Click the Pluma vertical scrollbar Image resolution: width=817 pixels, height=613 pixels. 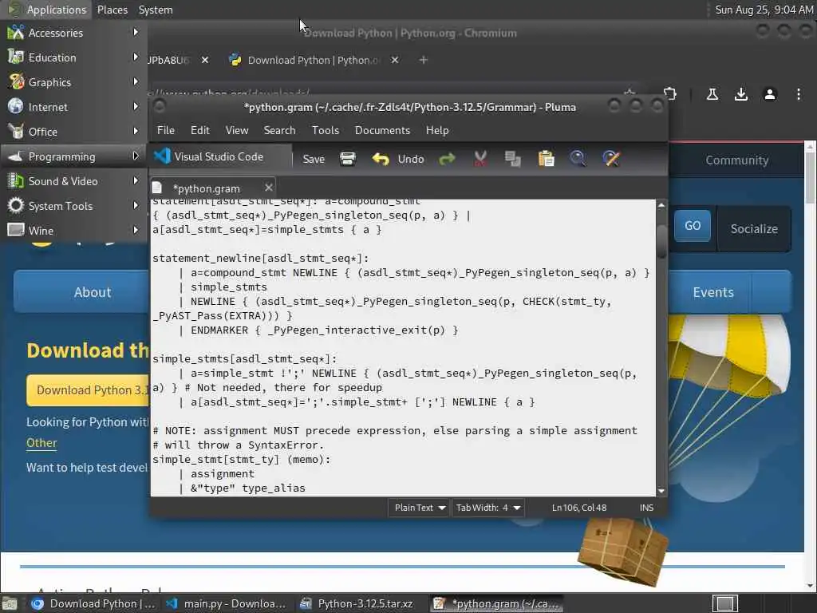click(x=661, y=348)
